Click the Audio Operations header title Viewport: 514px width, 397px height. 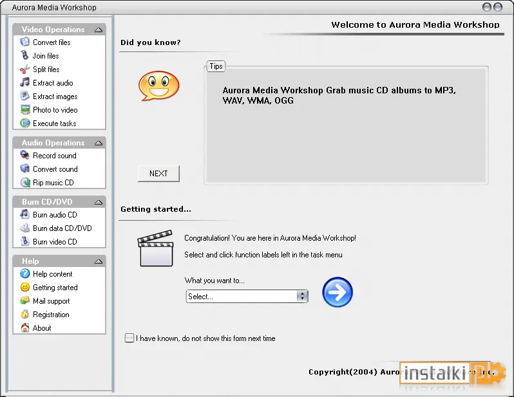53,143
